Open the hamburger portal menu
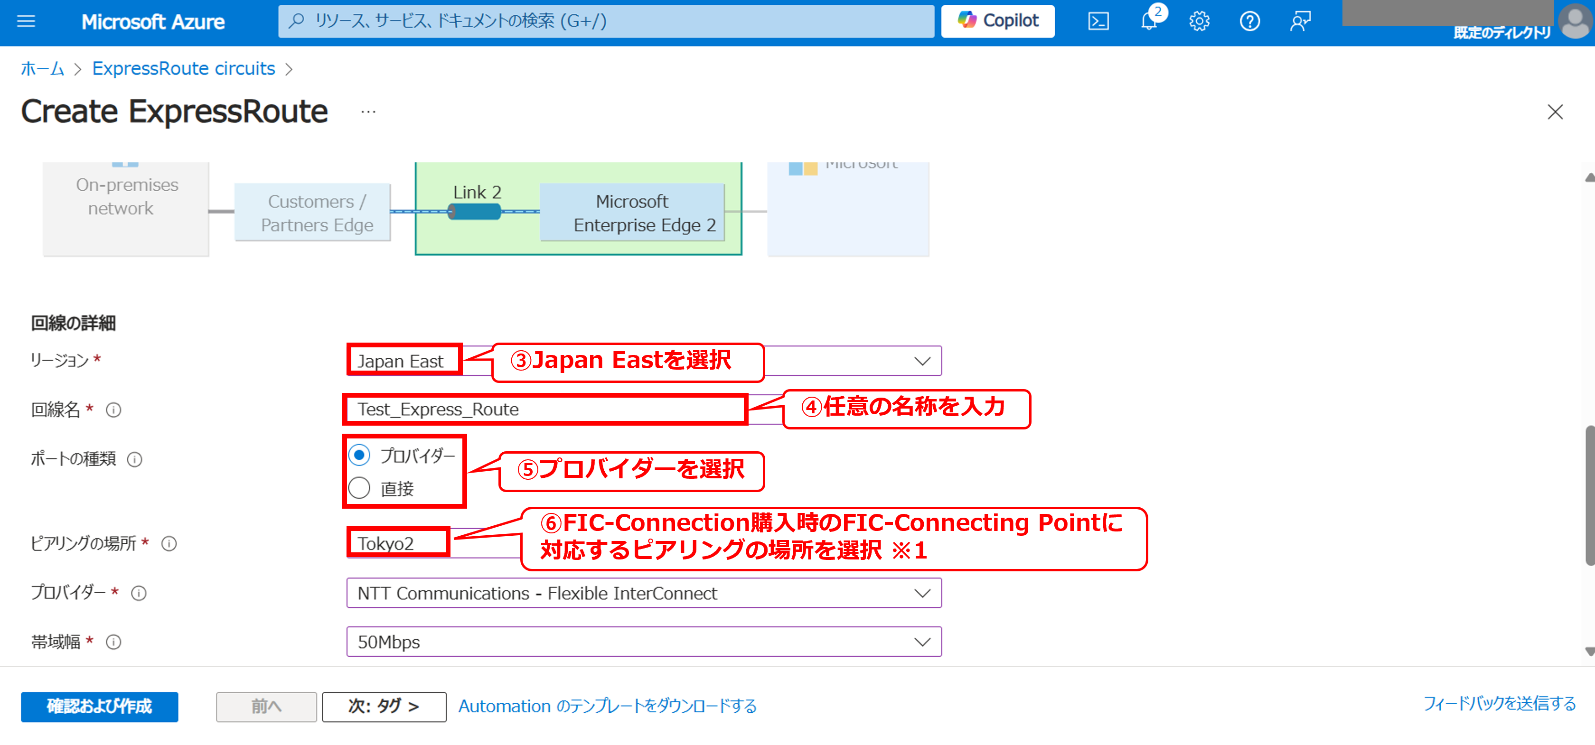Image resolution: width=1595 pixels, height=745 pixels. [x=26, y=22]
